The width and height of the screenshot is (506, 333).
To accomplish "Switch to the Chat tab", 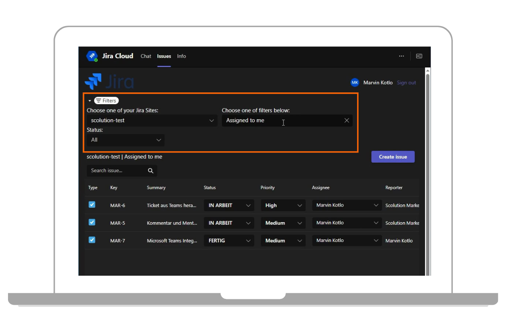I will pyautogui.click(x=146, y=56).
